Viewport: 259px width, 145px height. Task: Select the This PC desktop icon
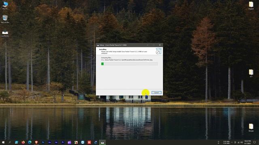pos(5,5)
